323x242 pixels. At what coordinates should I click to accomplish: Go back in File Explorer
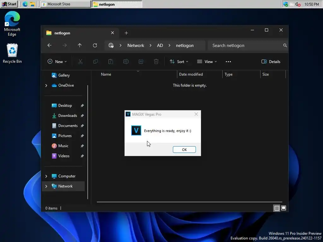50,45
